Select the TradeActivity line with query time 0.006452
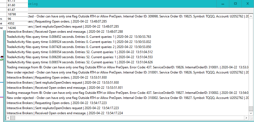This screenshot has width=254, height=122. 79,37
